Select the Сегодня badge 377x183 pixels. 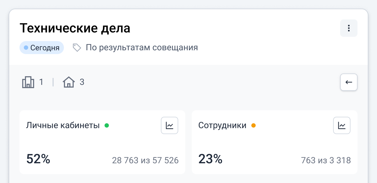point(42,48)
